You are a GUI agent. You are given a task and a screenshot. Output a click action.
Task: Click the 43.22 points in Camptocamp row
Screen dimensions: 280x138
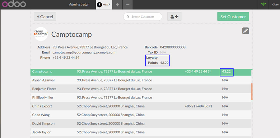pos(226,71)
